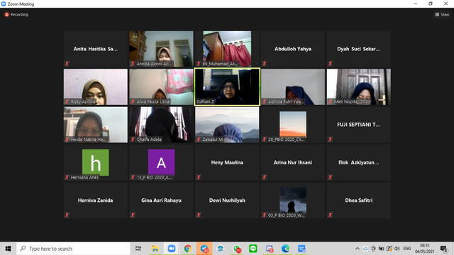The height and width of the screenshot is (255, 454).
Task: Select Elok Azkiyatun participant tile
Action: (359, 162)
